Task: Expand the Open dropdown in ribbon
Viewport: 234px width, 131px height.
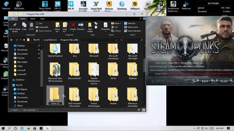Action: [x=116, y=23]
